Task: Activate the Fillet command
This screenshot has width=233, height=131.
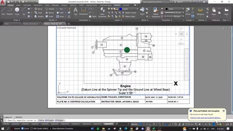Action: pyautogui.click(x=60, y=13)
